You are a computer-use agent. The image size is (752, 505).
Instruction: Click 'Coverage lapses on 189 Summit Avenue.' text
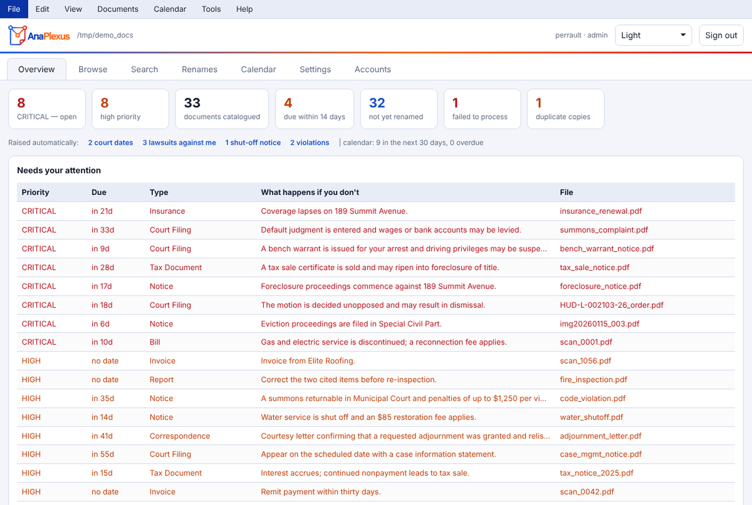tap(334, 211)
